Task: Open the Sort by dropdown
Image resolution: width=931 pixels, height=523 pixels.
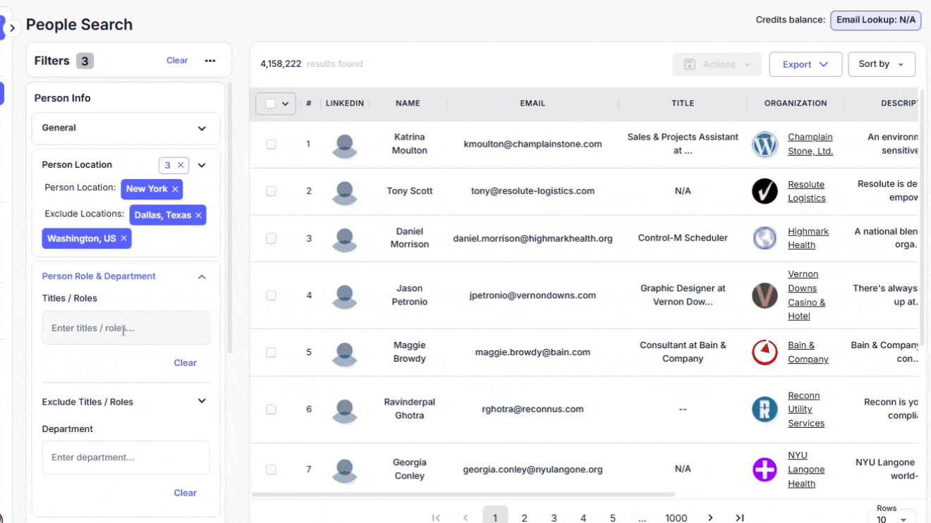Action: point(882,64)
